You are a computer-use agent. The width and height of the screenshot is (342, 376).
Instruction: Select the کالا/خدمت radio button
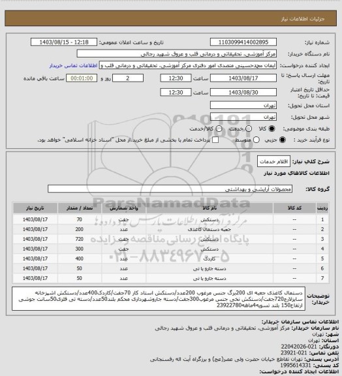pos(219,129)
